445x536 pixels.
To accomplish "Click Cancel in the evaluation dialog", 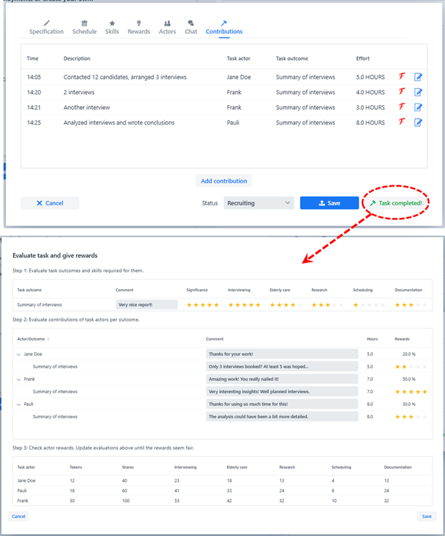I will pyautogui.click(x=19, y=516).
